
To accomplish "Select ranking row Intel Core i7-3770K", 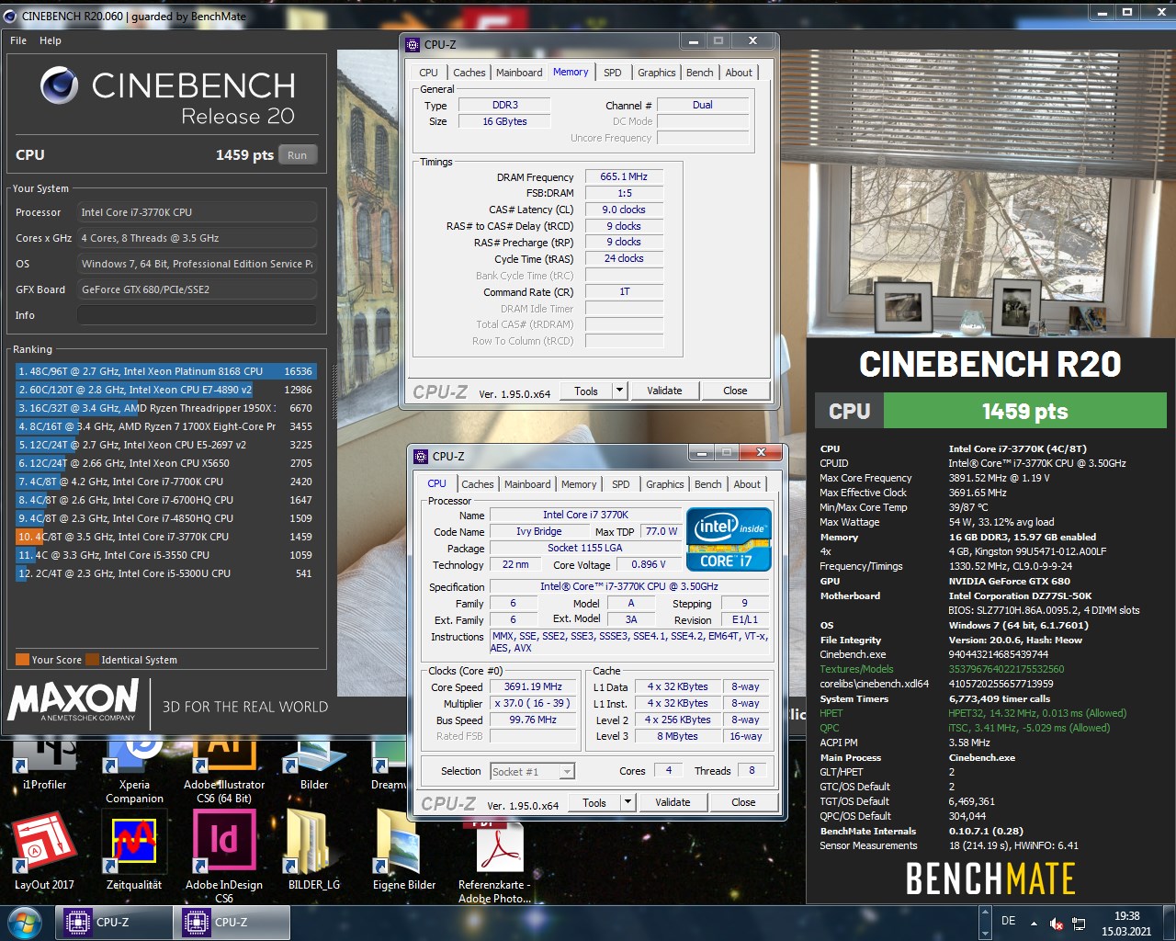I will point(166,537).
